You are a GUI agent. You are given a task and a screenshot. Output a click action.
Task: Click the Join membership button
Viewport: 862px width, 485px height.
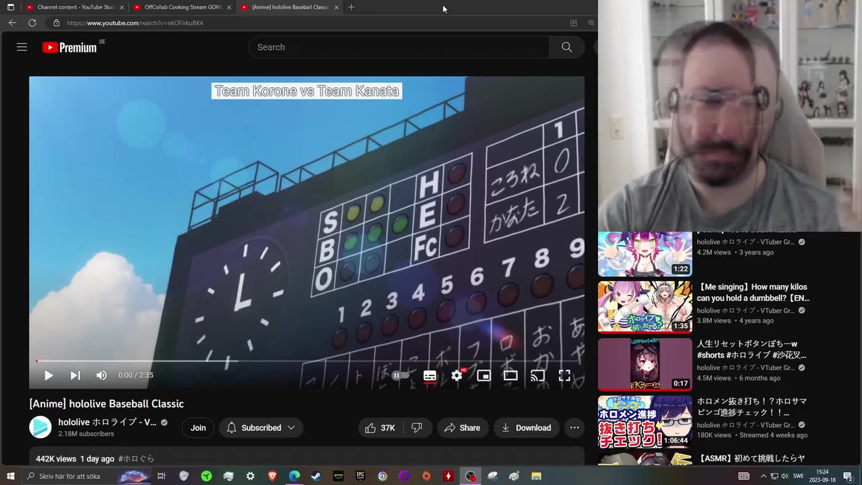pyautogui.click(x=198, y=428)
